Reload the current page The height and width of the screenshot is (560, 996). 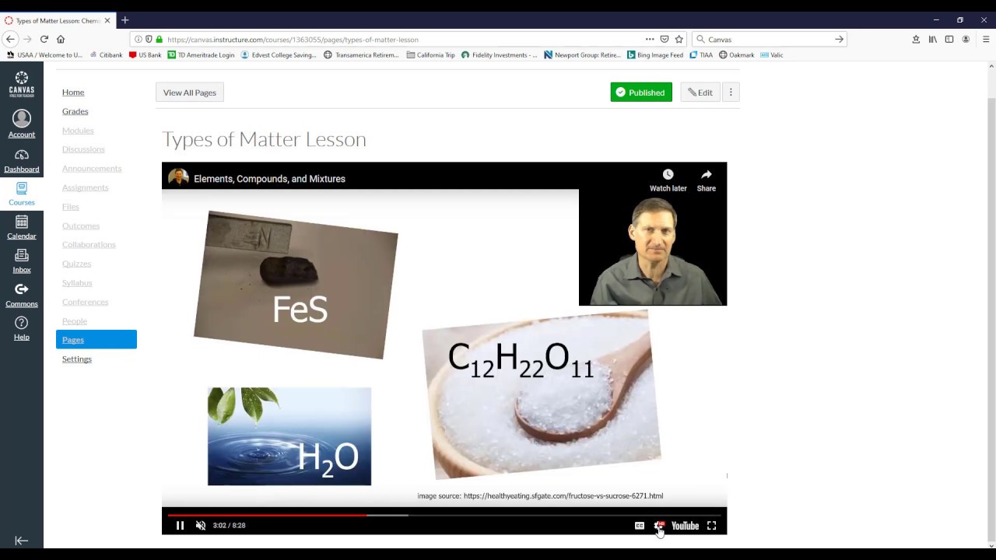pos(44,39)
